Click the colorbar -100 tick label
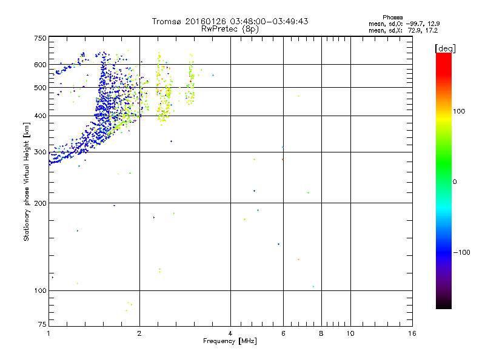Image resolution: width=485 pixels, height=363 pixels. point(461,252)
